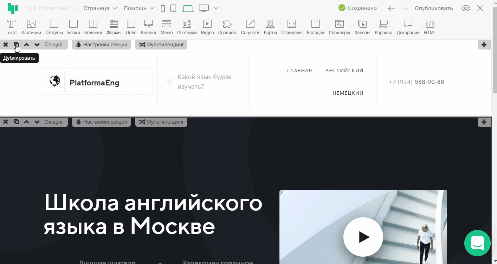Viewport: 497px width, 264px height.
Task: Open the Корзина cart tool
Action: click(383, 27)
